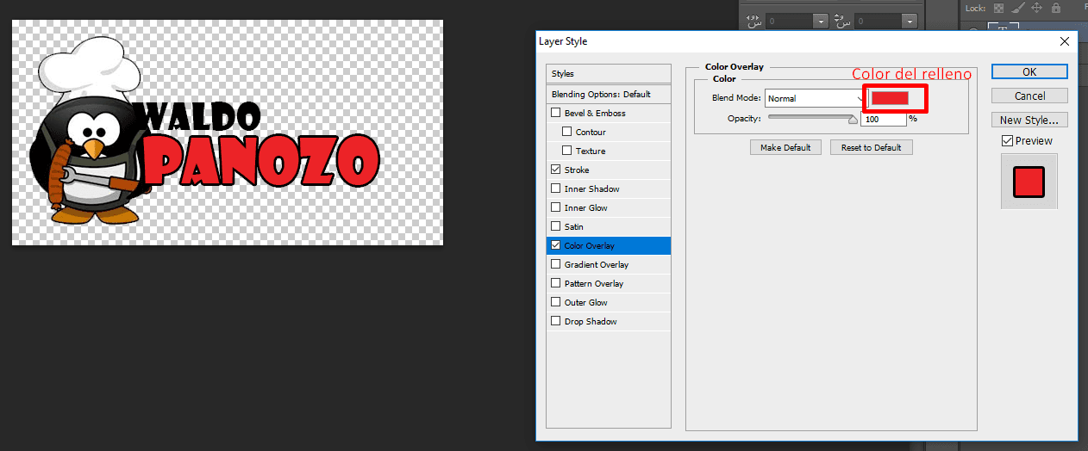Select the Pattern Overlay effect name
This screenshot has width=1088, height=451.
594,283
